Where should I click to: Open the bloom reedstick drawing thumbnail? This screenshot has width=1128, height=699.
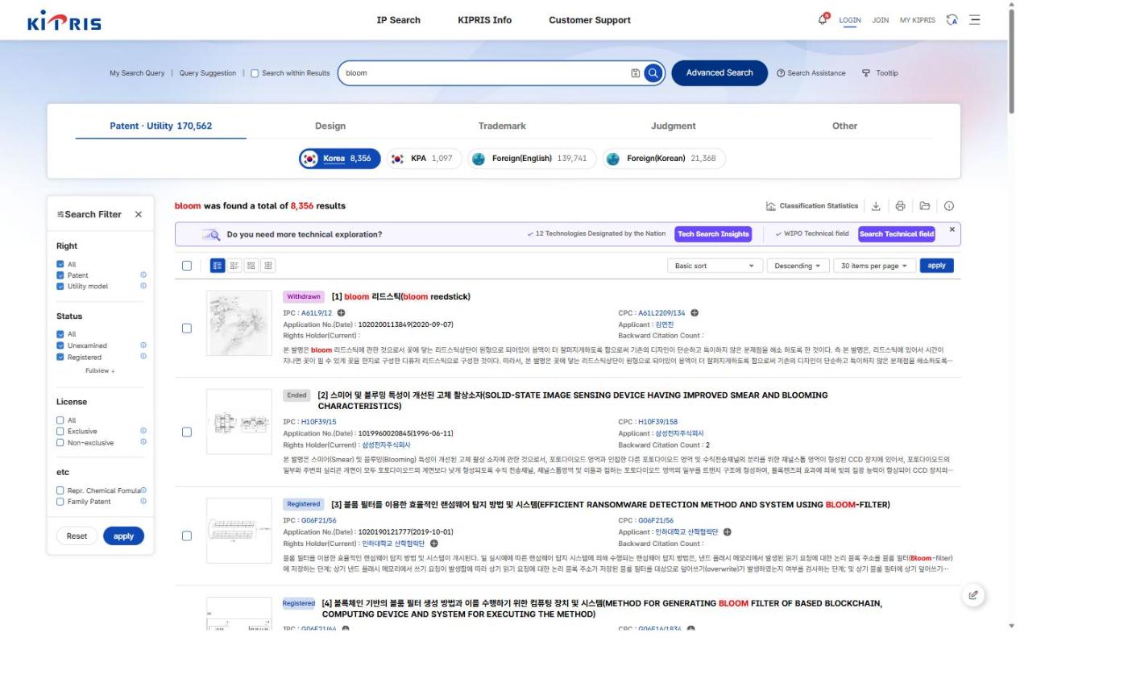[239, 323]
